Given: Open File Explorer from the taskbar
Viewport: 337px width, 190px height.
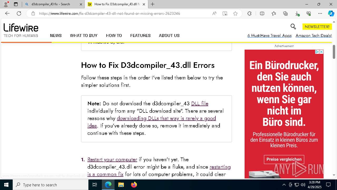Looking at the screenshot, I should [x=121, y=185].
